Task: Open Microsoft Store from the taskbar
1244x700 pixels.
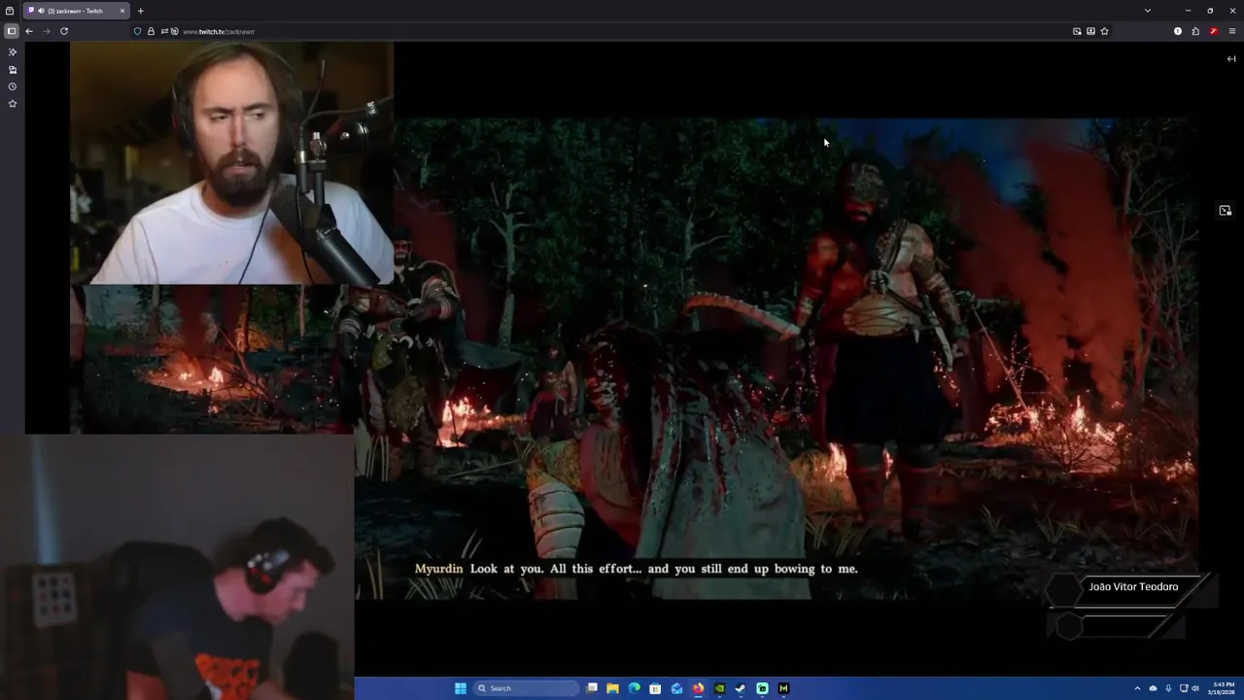Action: (655, 688)
